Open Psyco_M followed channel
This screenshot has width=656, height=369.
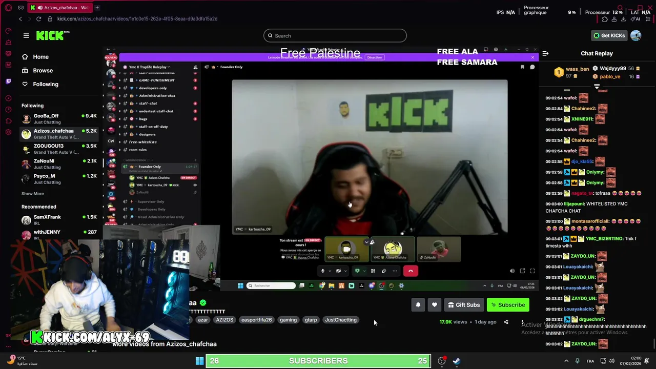(x=59, y=179)
